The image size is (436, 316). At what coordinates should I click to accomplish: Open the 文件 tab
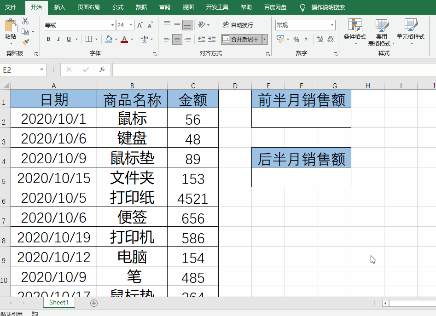pos(11,7)
